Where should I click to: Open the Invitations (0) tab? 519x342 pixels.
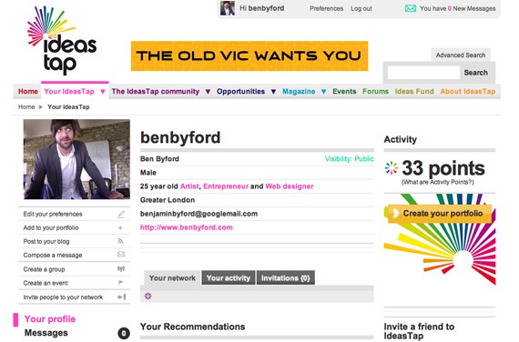(x=286, y=278)
